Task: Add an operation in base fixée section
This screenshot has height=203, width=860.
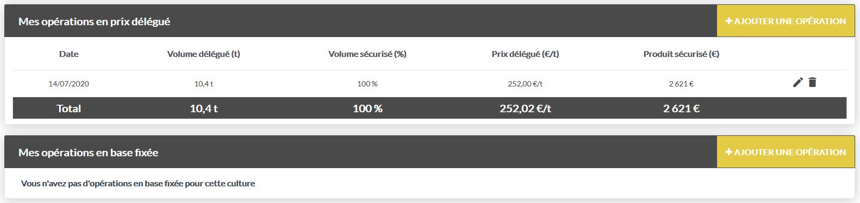Action: pos(785,152)
